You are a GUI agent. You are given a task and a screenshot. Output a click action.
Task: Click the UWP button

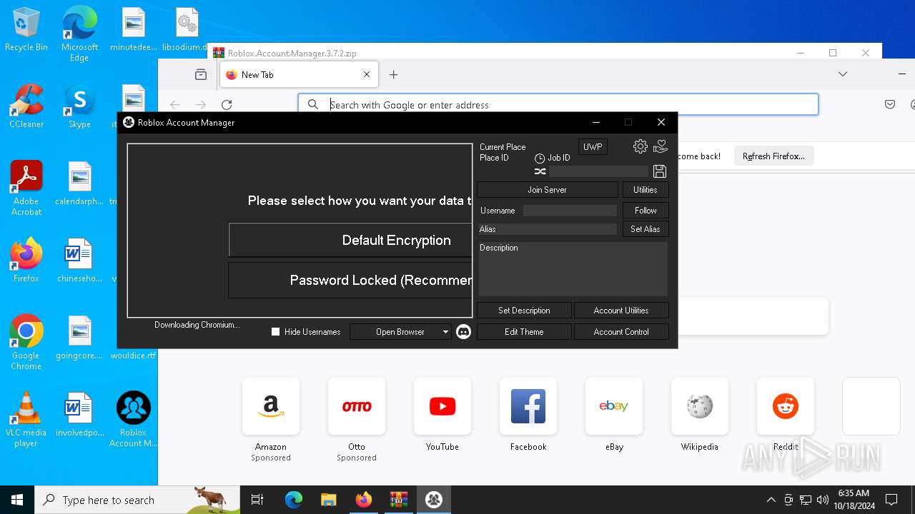[x=593, y=146]
